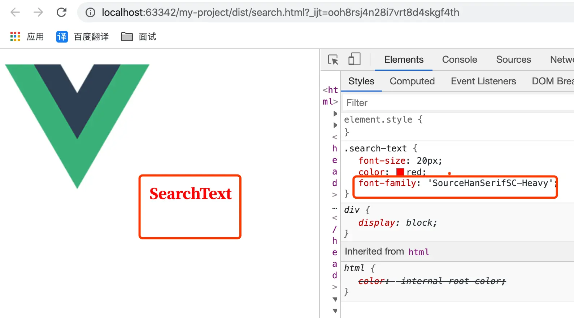
Task: Select the <html> node in DOM tree
Action: tap(330, 96)
